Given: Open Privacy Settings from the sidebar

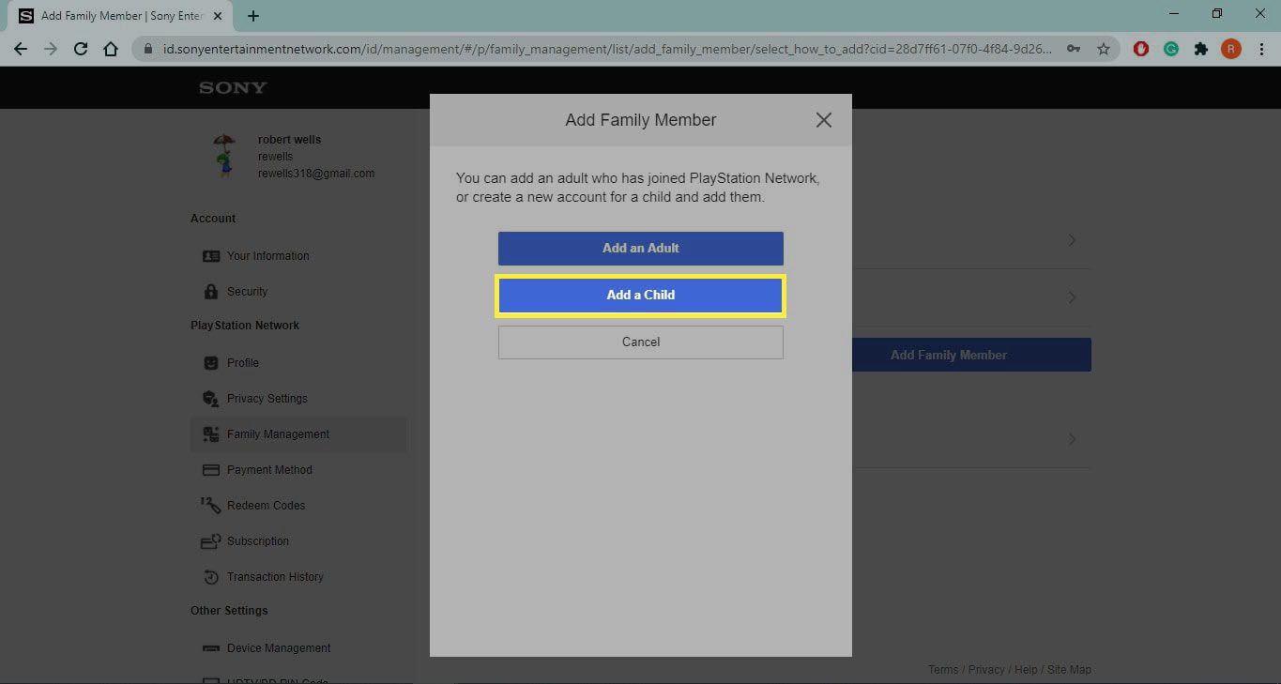Looking at the screenshot, I should pyautogui.click(x=267, y=399).
